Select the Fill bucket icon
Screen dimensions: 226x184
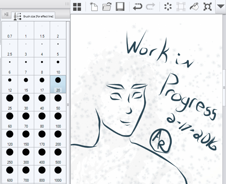coord(194,7)
